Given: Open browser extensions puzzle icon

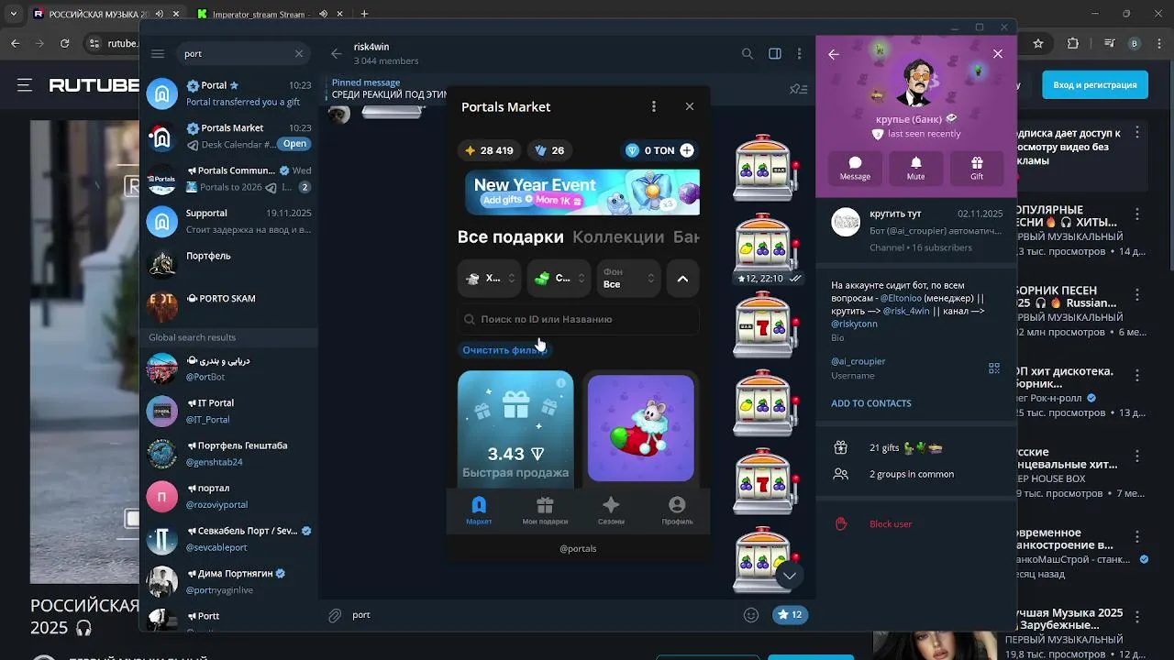Looking at the screenshot, I should click(x=1073, y=43).
